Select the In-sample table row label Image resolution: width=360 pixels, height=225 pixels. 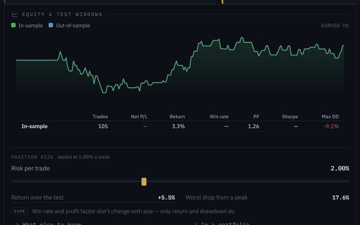(x=35, y=126)
